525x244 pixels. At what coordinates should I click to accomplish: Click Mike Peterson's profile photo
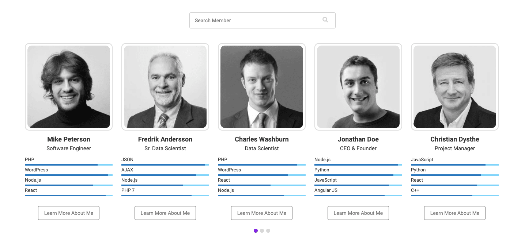coord(69,87)
